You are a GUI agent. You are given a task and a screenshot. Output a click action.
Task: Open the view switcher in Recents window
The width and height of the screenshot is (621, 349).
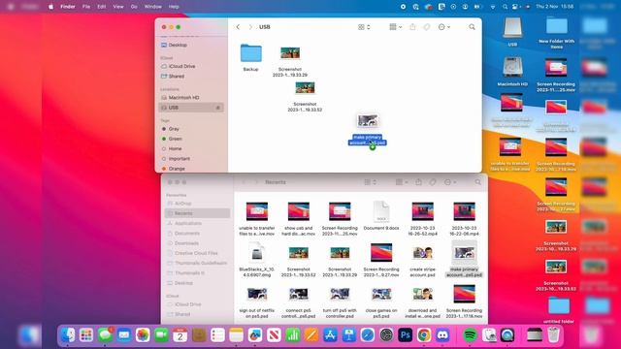coord(370,182)
